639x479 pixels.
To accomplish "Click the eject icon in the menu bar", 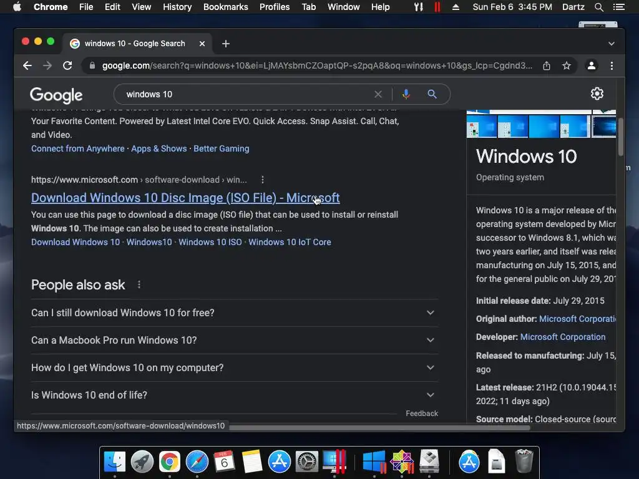I will click(x=456, y=7).
